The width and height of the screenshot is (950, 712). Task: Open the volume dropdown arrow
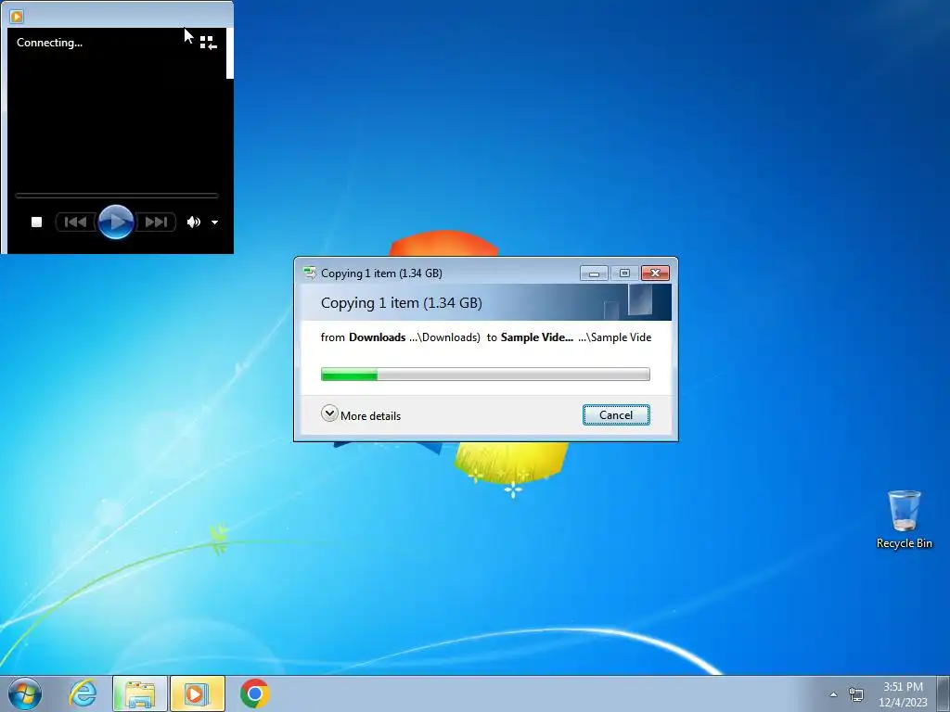[x=214, y=222]
